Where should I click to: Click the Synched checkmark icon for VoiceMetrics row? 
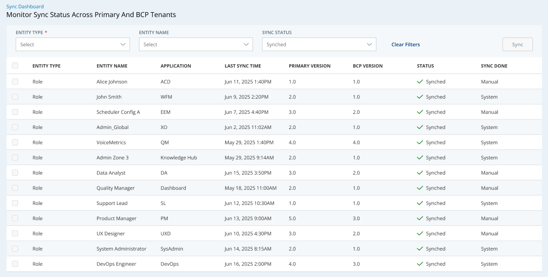click(420, 143)
